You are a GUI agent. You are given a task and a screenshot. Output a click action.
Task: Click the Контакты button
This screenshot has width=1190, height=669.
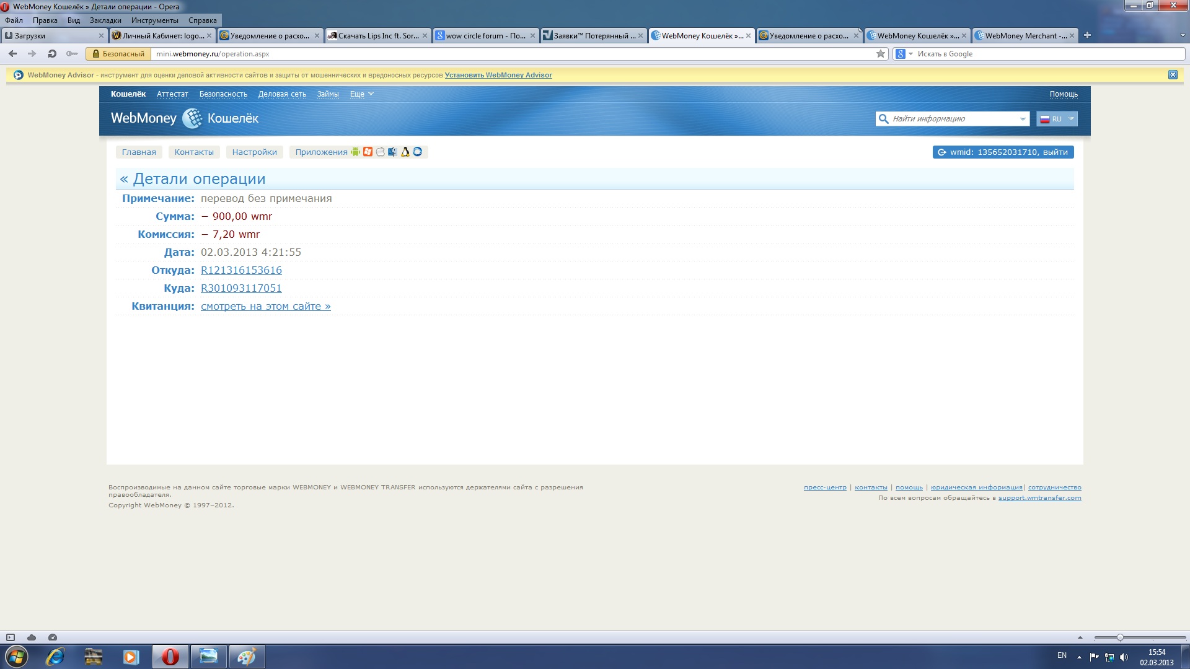(194, 152)
